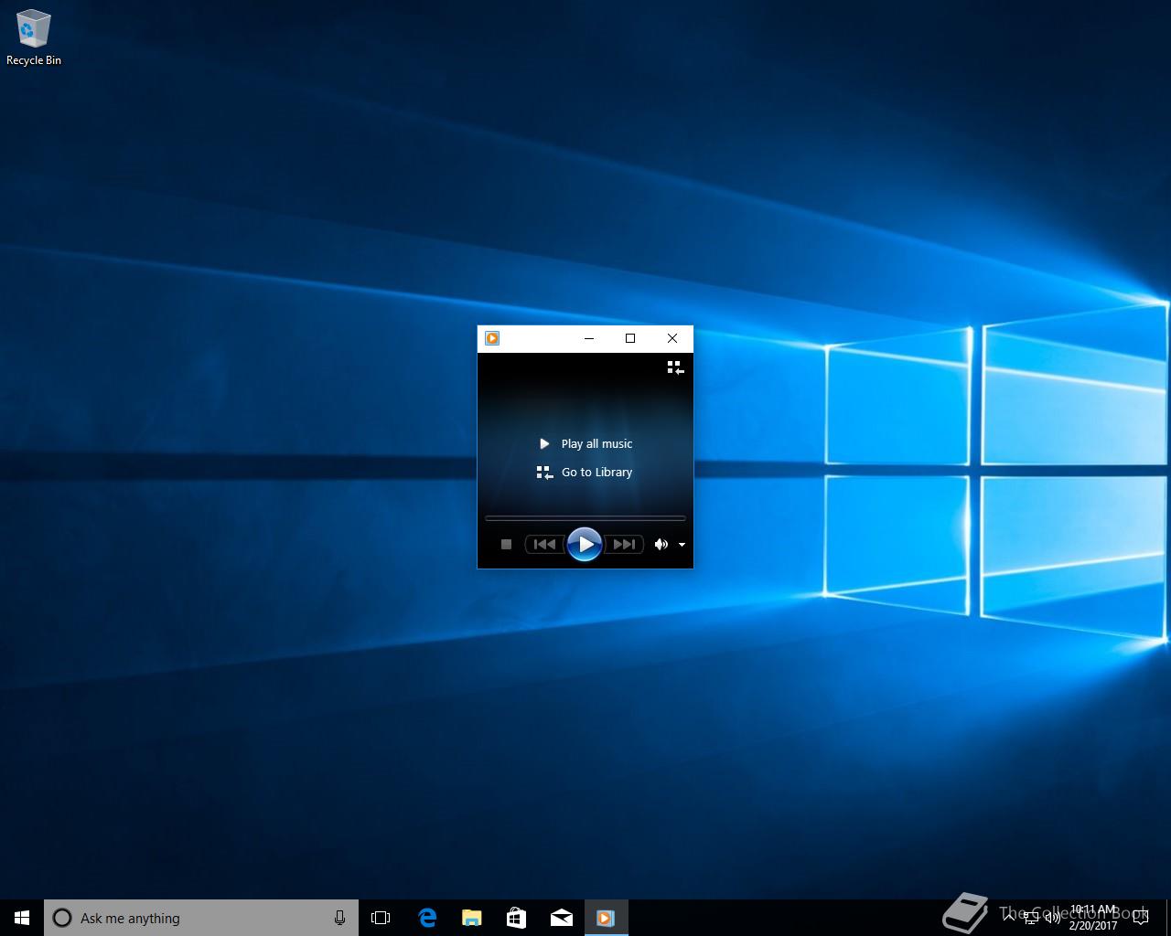Skip to previous track
The height and width of the screenshot is (936, 1171).
click(x=544, y=544)
